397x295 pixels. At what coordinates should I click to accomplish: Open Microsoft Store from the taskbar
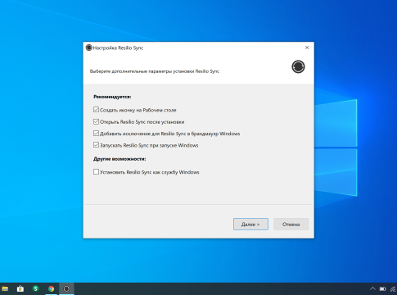pyautogui.click(x=20, y=288)
